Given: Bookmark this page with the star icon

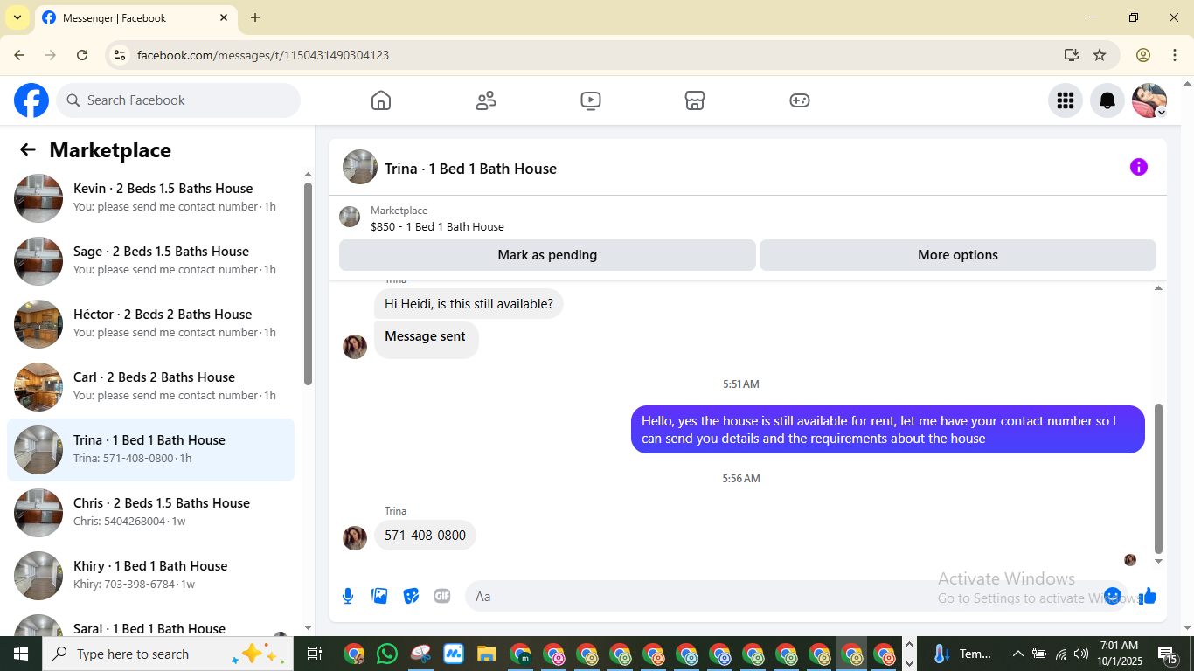Looking at the screenshot, I should click(x=1100, y=55).
